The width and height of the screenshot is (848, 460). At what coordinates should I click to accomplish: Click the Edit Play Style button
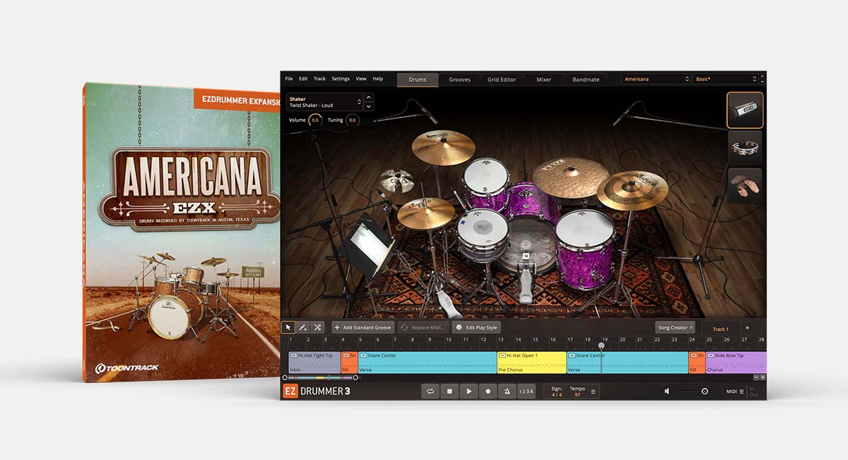476,328
